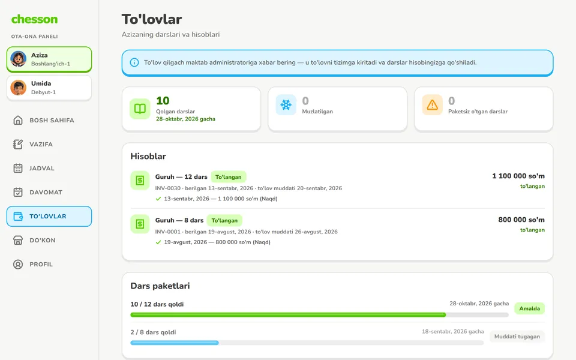Open the Profil page link
Screen dimensions: 576x360
tap(49, 264)
